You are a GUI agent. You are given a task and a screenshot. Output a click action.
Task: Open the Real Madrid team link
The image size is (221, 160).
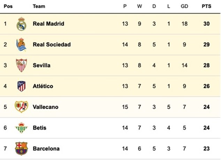48,24
